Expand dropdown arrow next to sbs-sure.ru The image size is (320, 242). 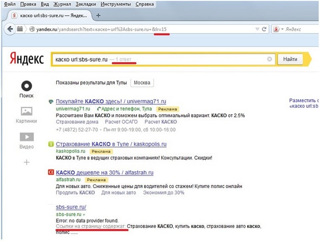coord(84,215)
